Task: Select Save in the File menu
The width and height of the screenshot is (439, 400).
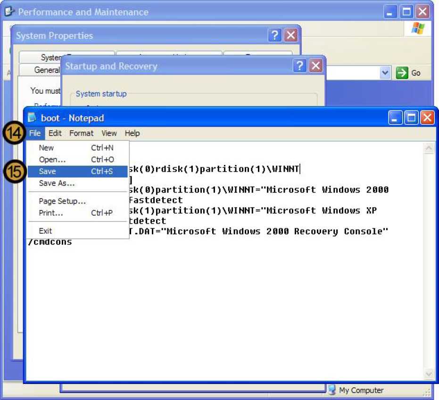Action: [x=78, y=171]
